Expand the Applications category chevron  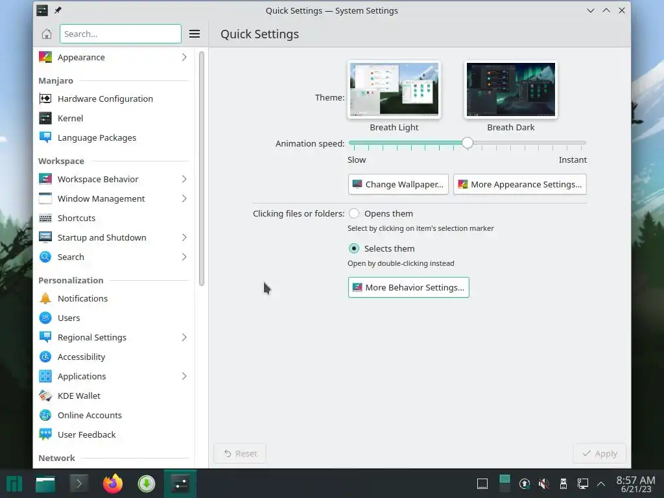pyautogui.click(x=184, y=377)
